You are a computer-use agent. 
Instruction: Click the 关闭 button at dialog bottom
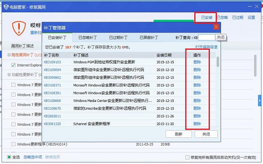[206, 134]
